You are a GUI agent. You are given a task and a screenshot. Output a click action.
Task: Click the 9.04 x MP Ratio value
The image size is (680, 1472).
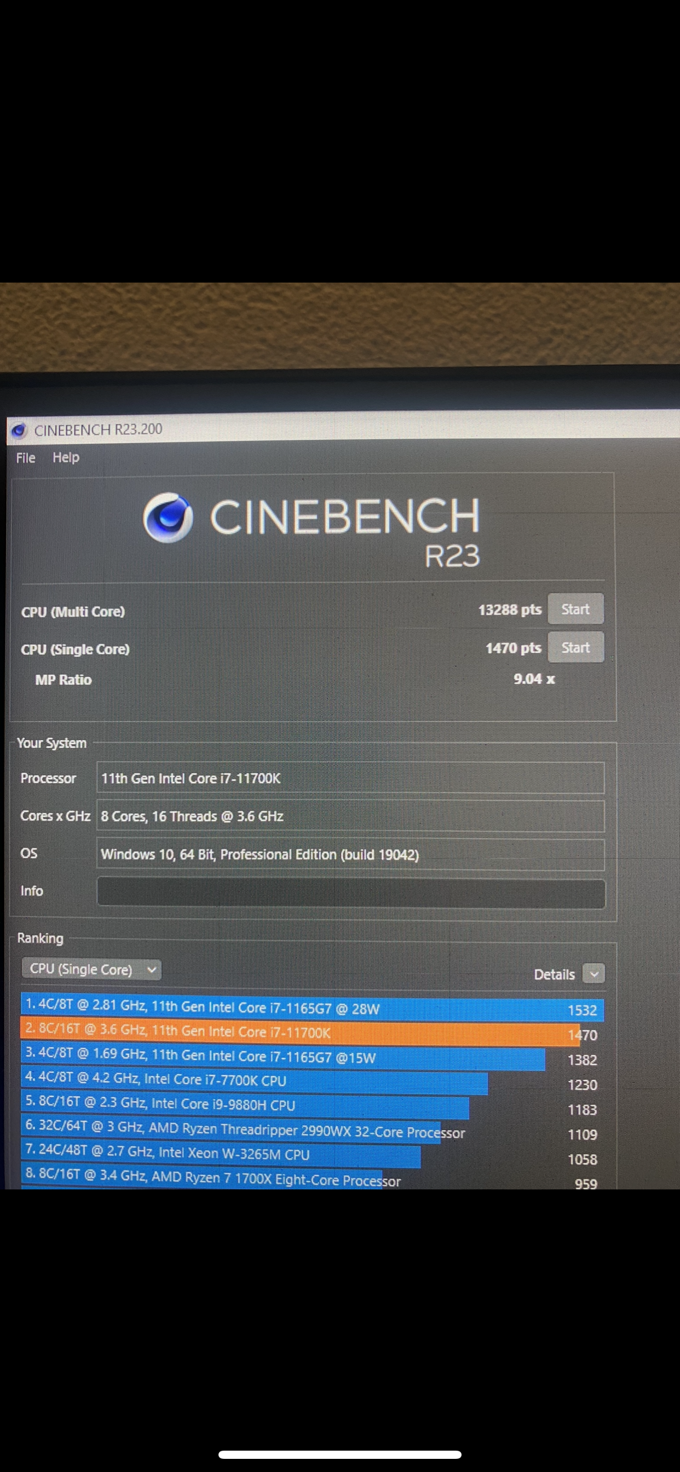[x=534, y=679]
